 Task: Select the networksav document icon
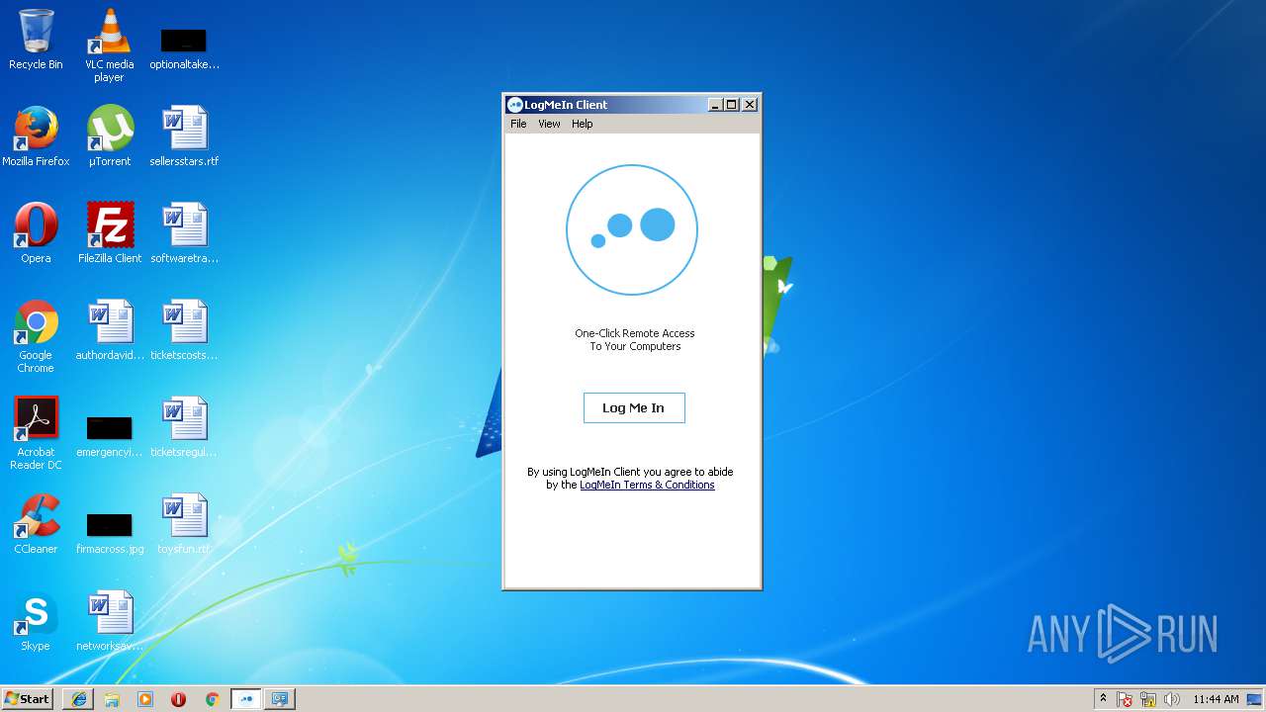110,621
